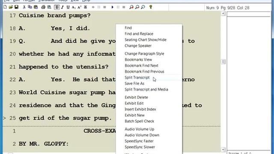Apply superscript formatting icon
The width and height of the screenshot is (274, 154).
pyautogui.click(x=79, y=7)
